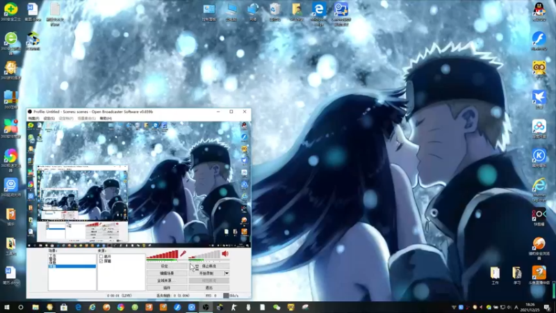
Task: Click the Settings... button in OBS
Action: [167, 266]
